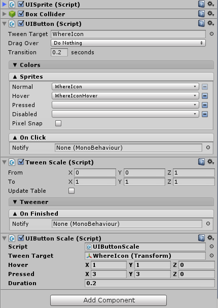
Task: Select the Transition seconds input field
Action: [x=59, y=52]
